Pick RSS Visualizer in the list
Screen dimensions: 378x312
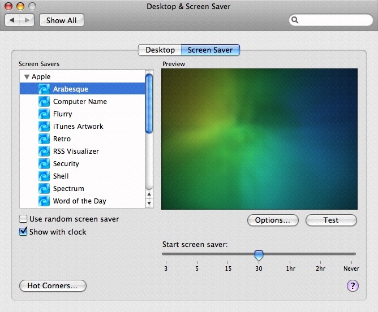click(x=83, y=151)
